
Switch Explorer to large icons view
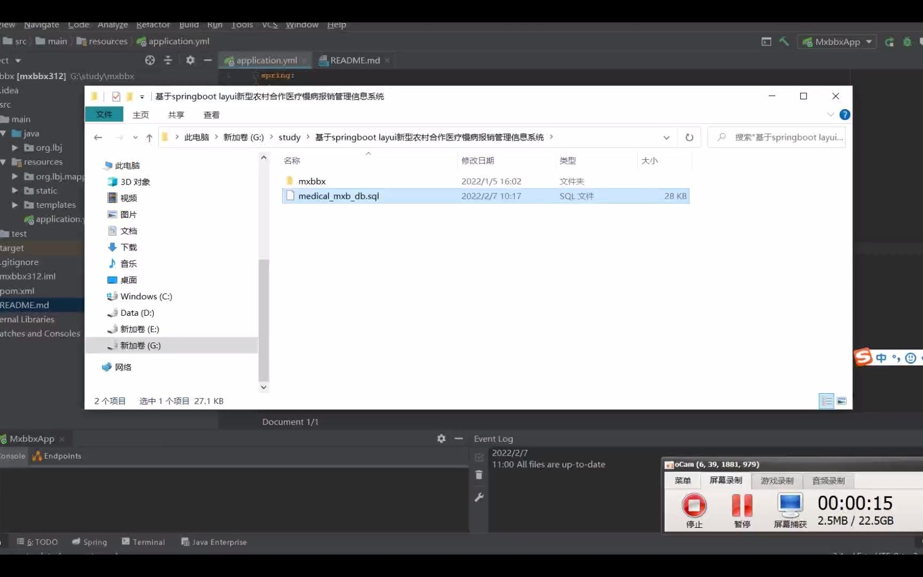[842, 401]
